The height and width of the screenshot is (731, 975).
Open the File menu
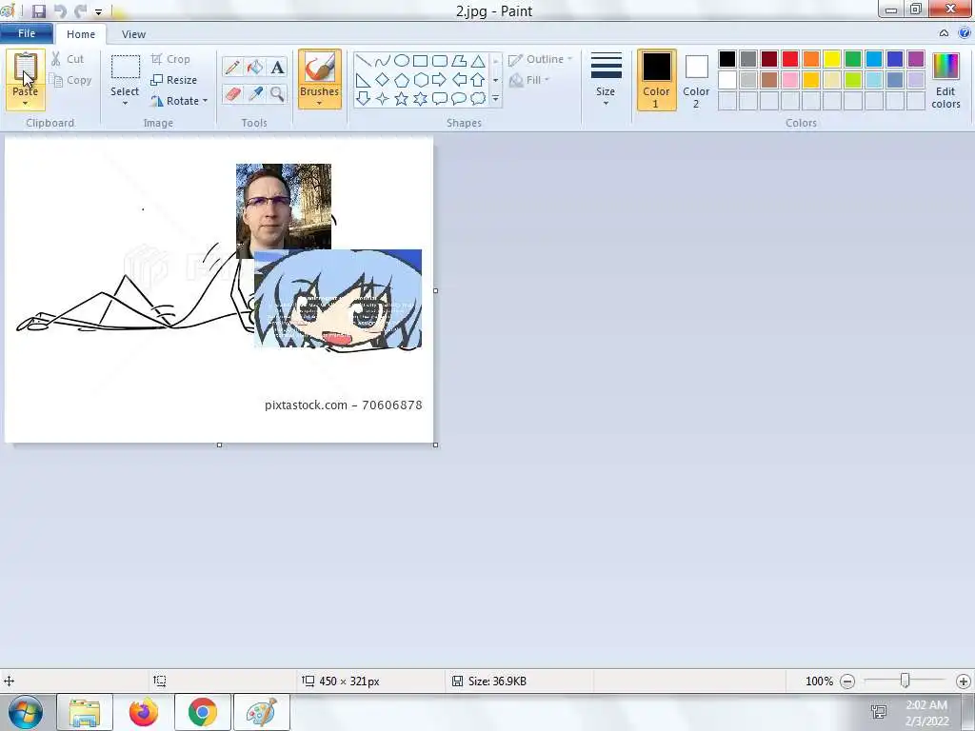click(27, 33)
